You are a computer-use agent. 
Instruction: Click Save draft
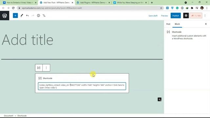(x=153, y=16)
